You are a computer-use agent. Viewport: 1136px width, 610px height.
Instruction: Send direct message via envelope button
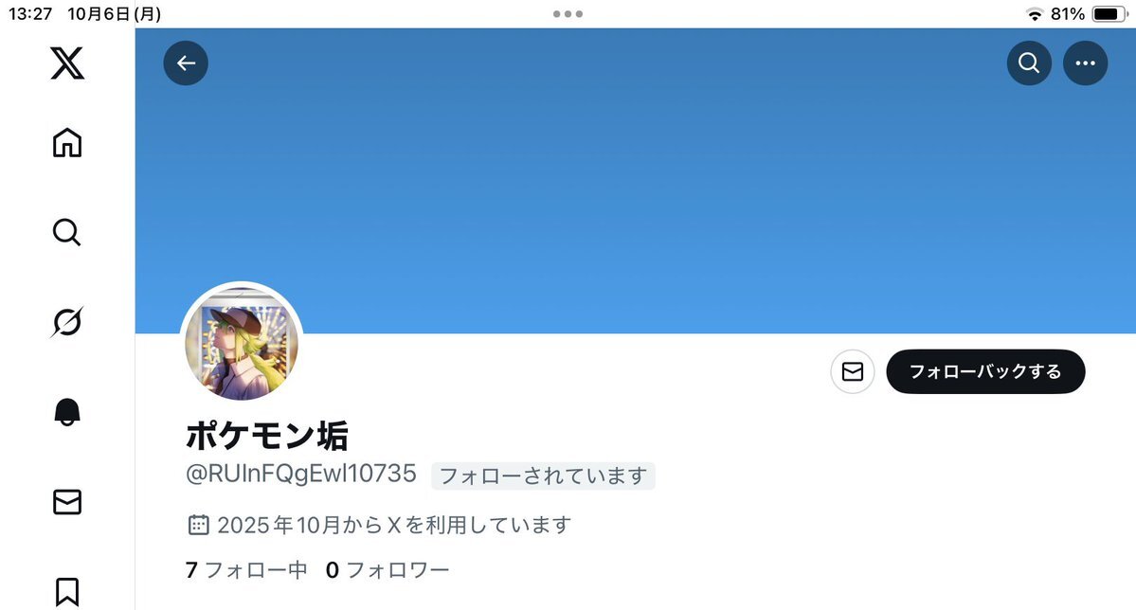pos(853,371)
